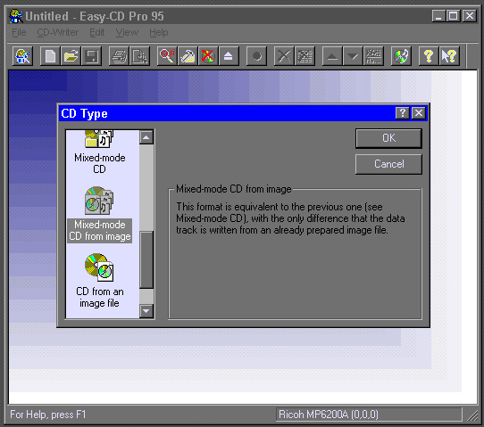The height and width of the screenshot is (427, 484).
Task: Click the SCSI scan magnifier icon
Action: tap(167, 56)
